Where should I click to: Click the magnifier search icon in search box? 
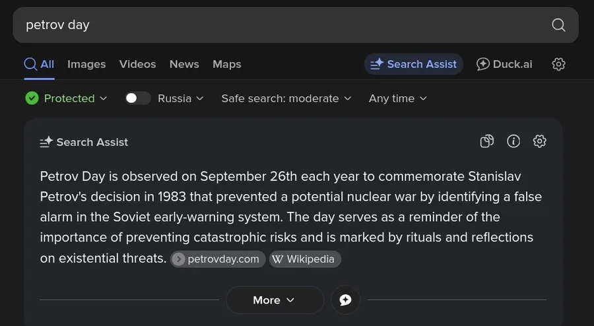(558, 25)
